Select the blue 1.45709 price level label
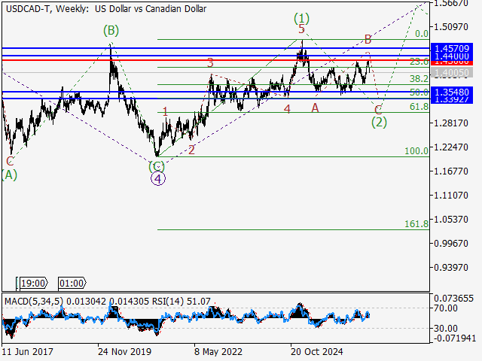The height and width of the screenshot is (361, 482). [x=452, y=48]
